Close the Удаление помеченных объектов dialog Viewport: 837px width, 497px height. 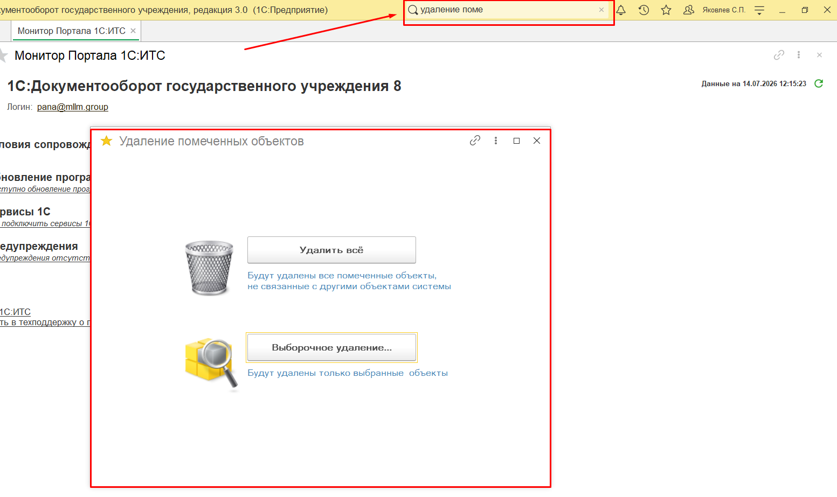(537, 141)
